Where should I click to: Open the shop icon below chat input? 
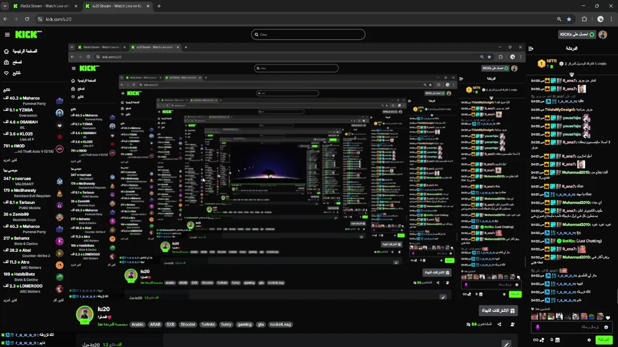[558, 340]
